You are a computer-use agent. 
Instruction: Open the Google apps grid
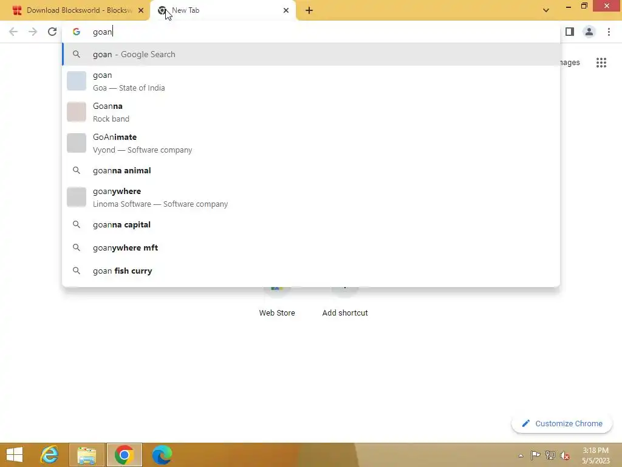pos(601,63)
